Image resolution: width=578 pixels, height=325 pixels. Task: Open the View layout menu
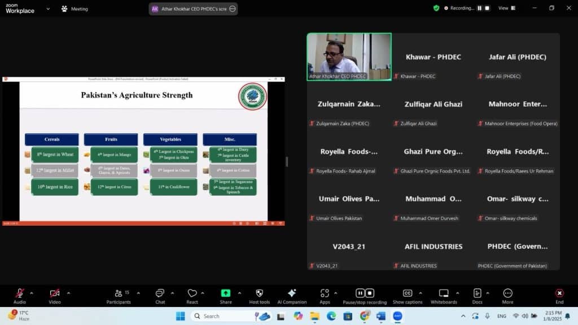coord(506,8)
